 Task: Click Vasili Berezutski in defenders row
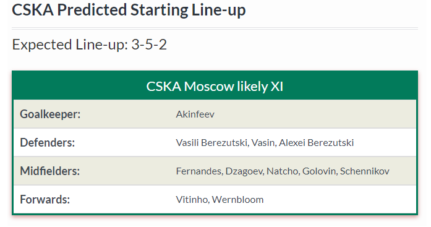point(211,143)
